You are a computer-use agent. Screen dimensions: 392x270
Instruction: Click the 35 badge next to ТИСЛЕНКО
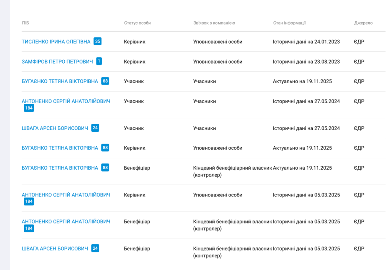(x=98, y=41)
